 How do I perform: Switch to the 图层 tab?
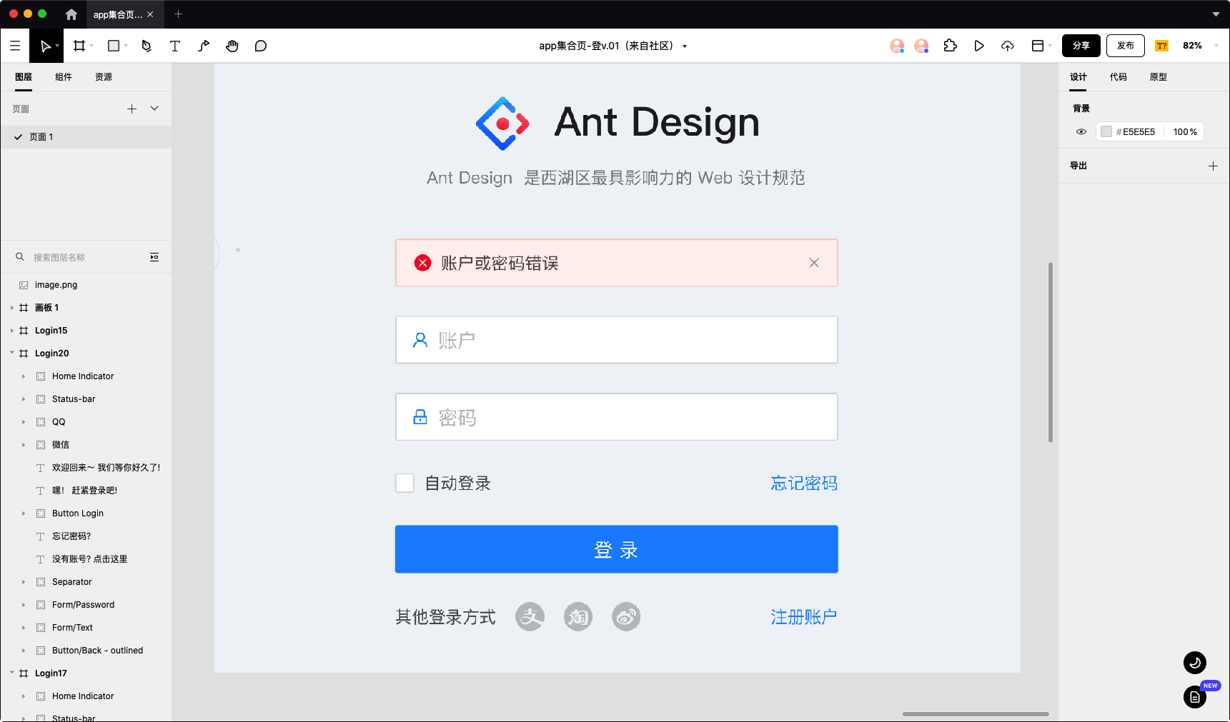tap(24, 77)
